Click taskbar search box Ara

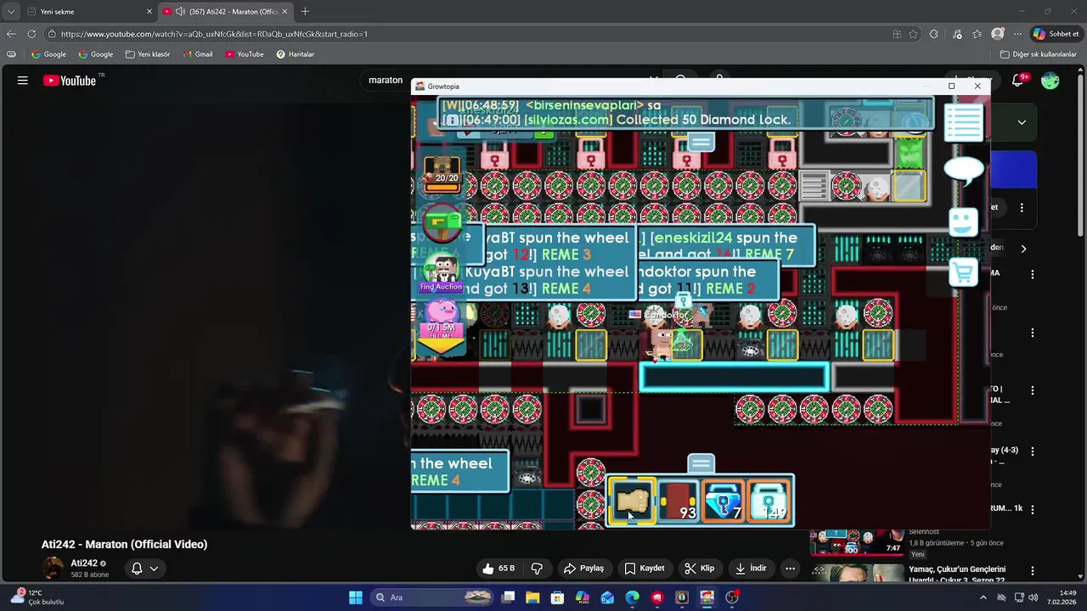click(432, 597)
